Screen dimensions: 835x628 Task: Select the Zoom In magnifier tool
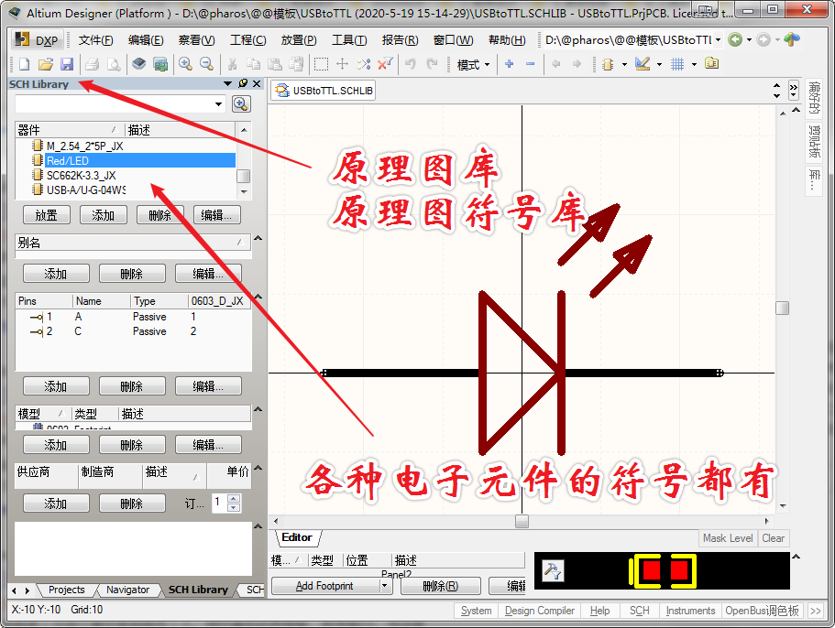point(183,64)
